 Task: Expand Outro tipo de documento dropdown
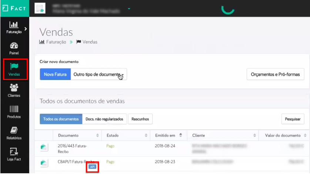(x=99, y=74)
